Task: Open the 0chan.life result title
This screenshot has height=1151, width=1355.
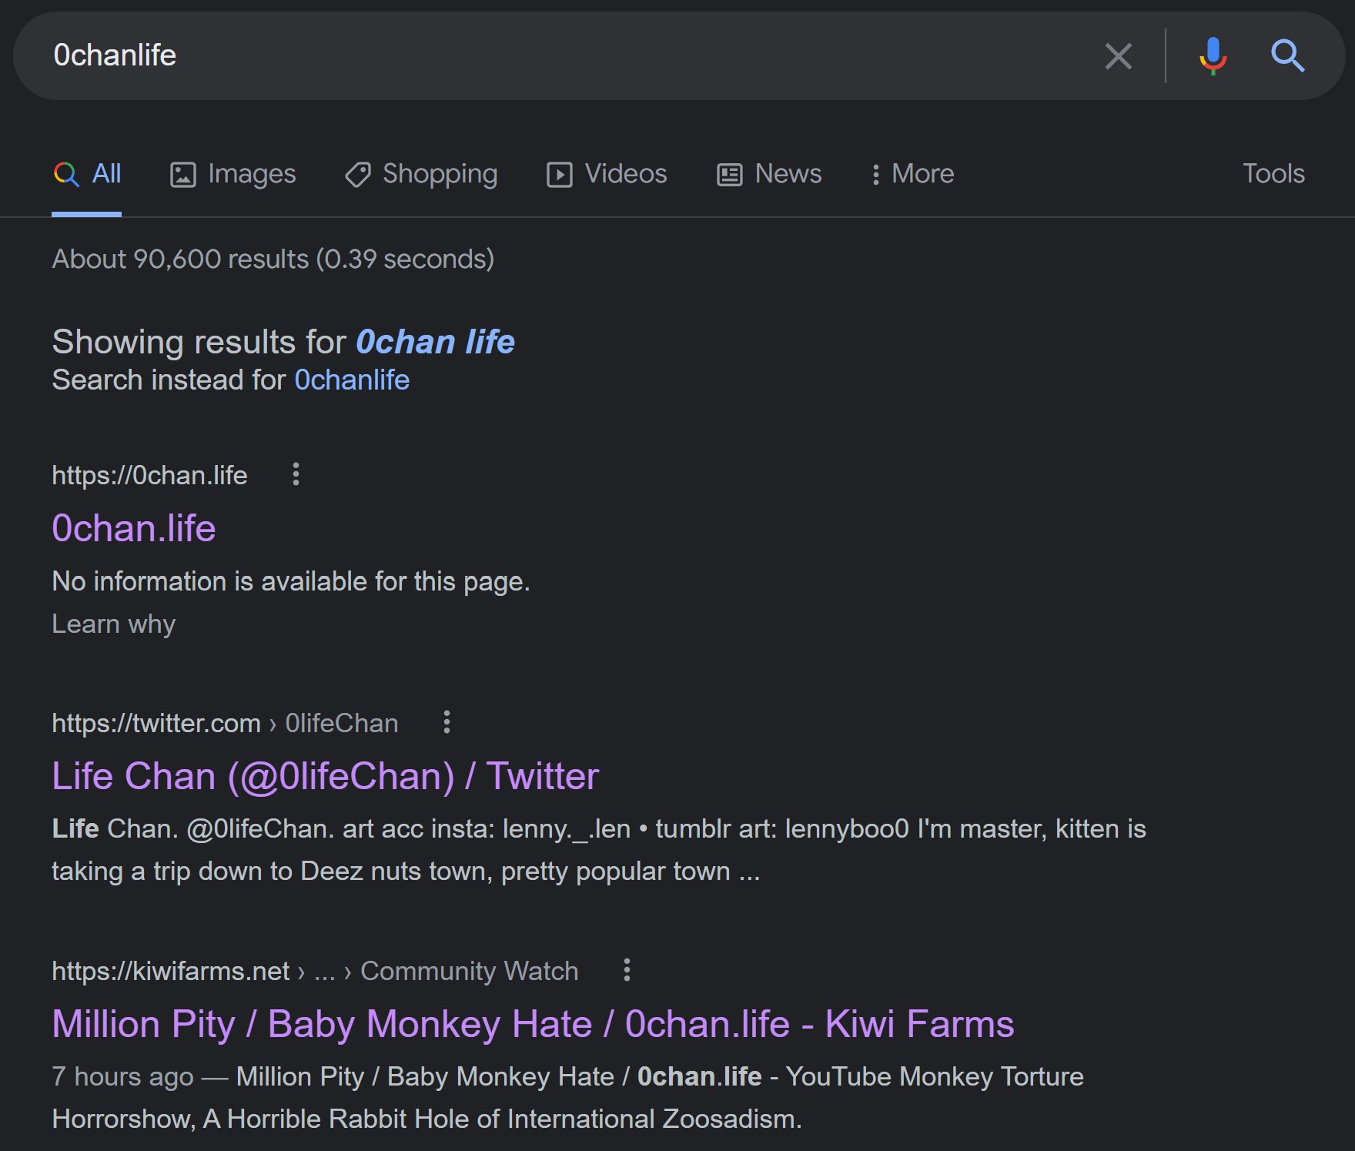Action: coord(134,528)
